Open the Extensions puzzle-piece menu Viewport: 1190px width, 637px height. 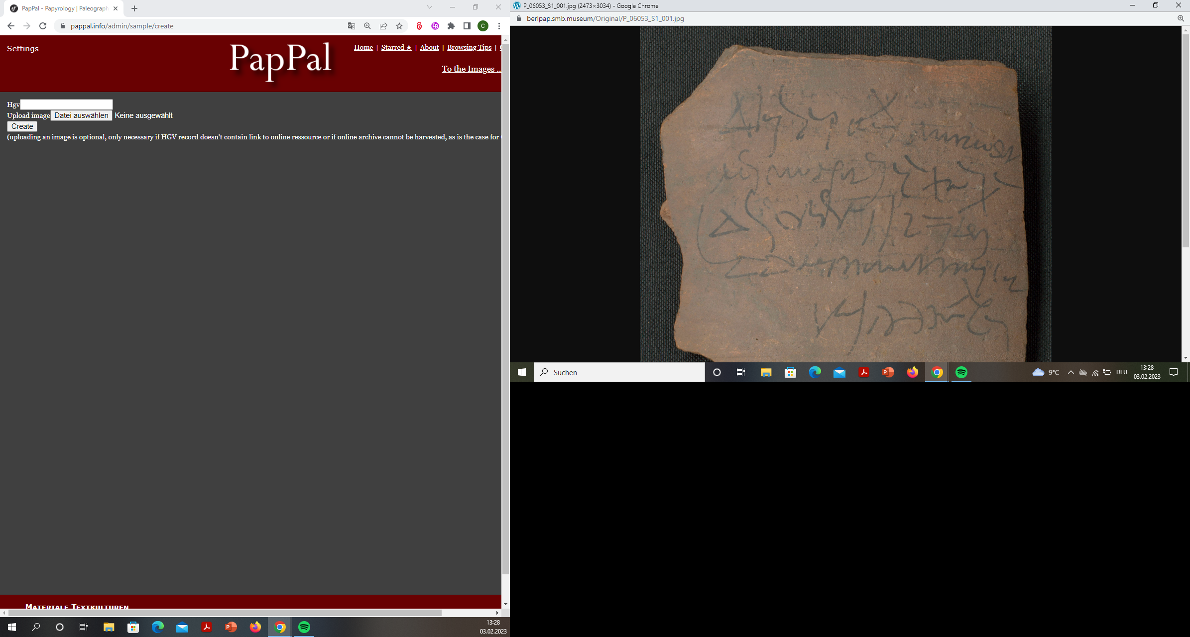[x=451, y=26]
